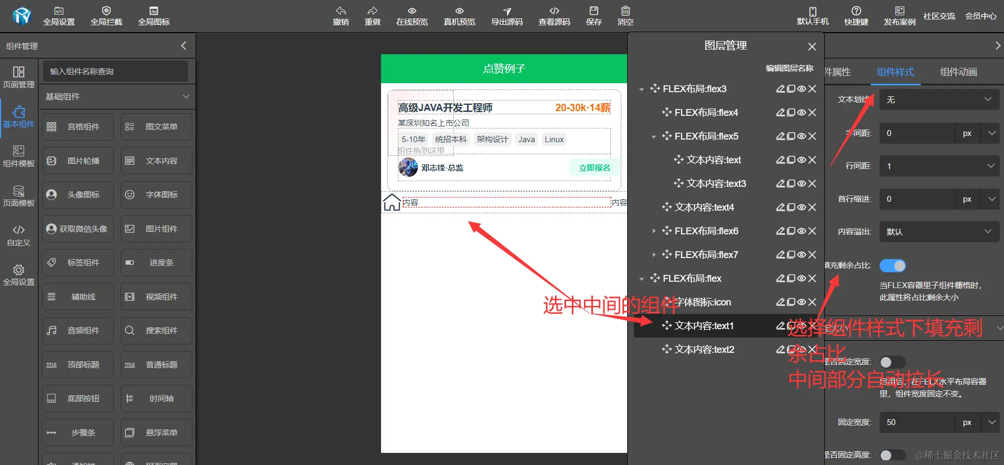Collapse the 组件管理 panel with the chevron
The width and height of the screenshot is (1004, 465).
[x=183, y=46]
